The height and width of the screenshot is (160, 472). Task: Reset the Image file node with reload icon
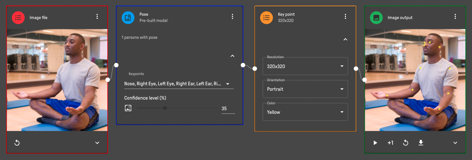17,143
